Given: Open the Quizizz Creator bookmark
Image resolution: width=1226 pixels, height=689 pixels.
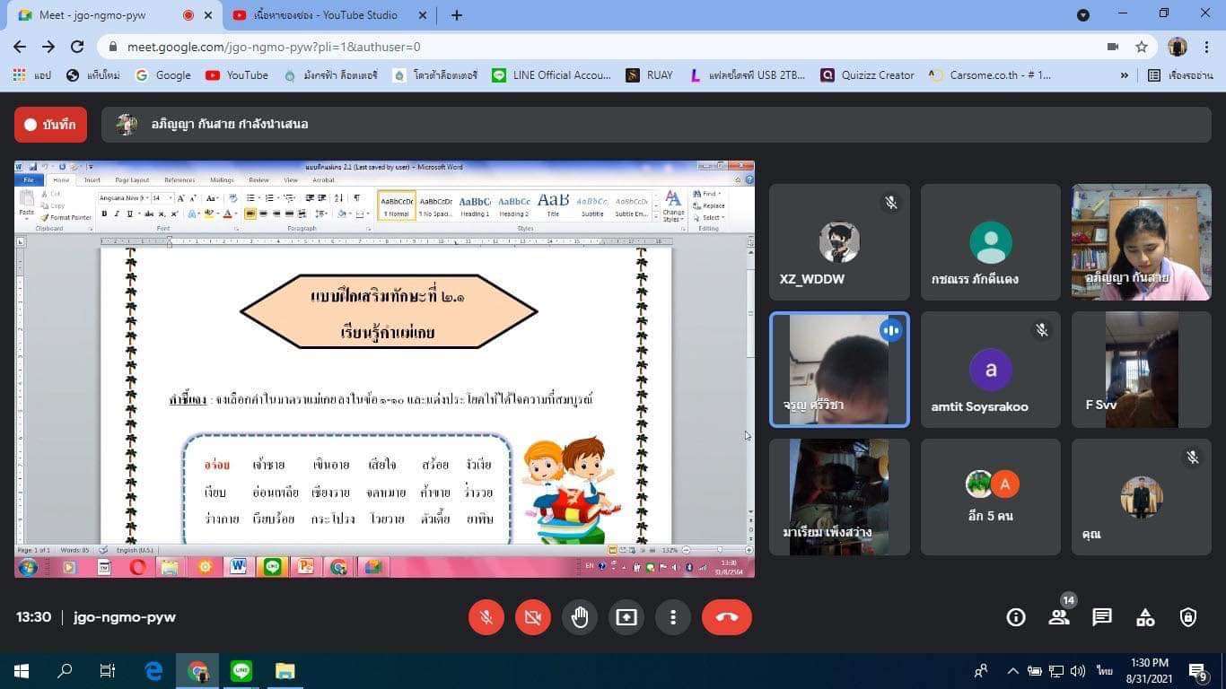Looking at the screenshot, I should [x=867, y=75].
